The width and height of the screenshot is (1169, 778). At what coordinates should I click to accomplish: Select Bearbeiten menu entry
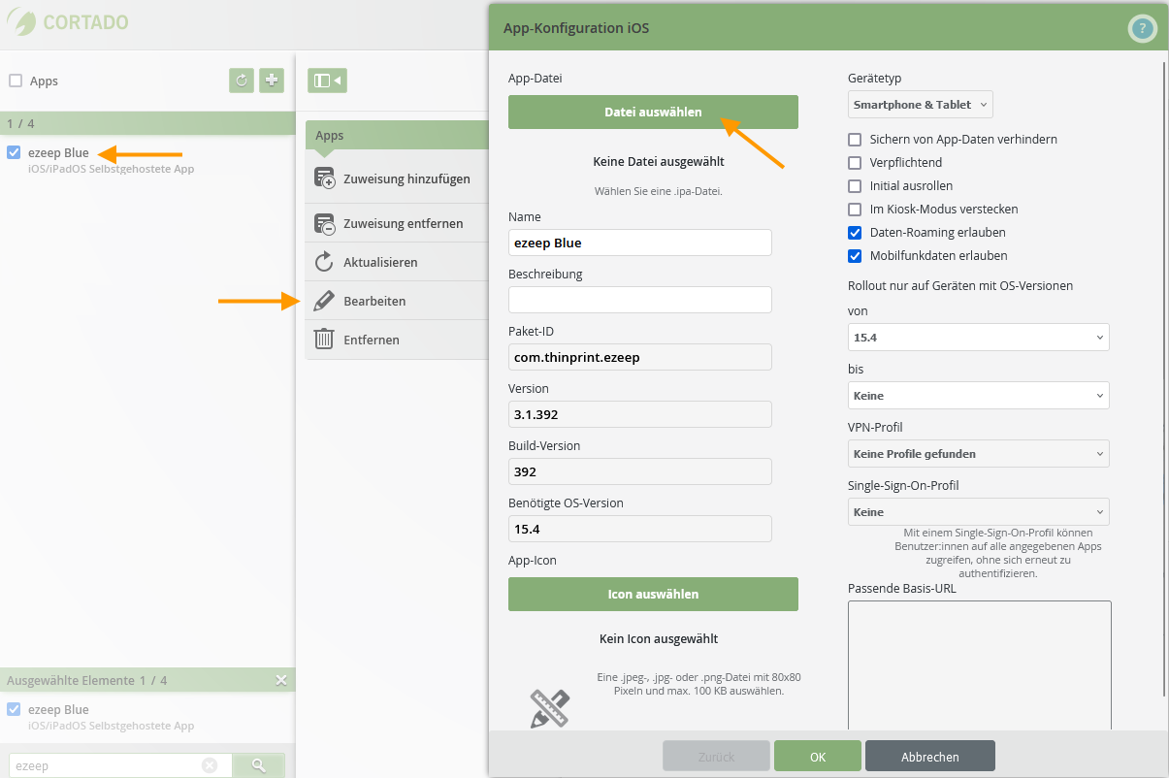click(x=397, y=301)
